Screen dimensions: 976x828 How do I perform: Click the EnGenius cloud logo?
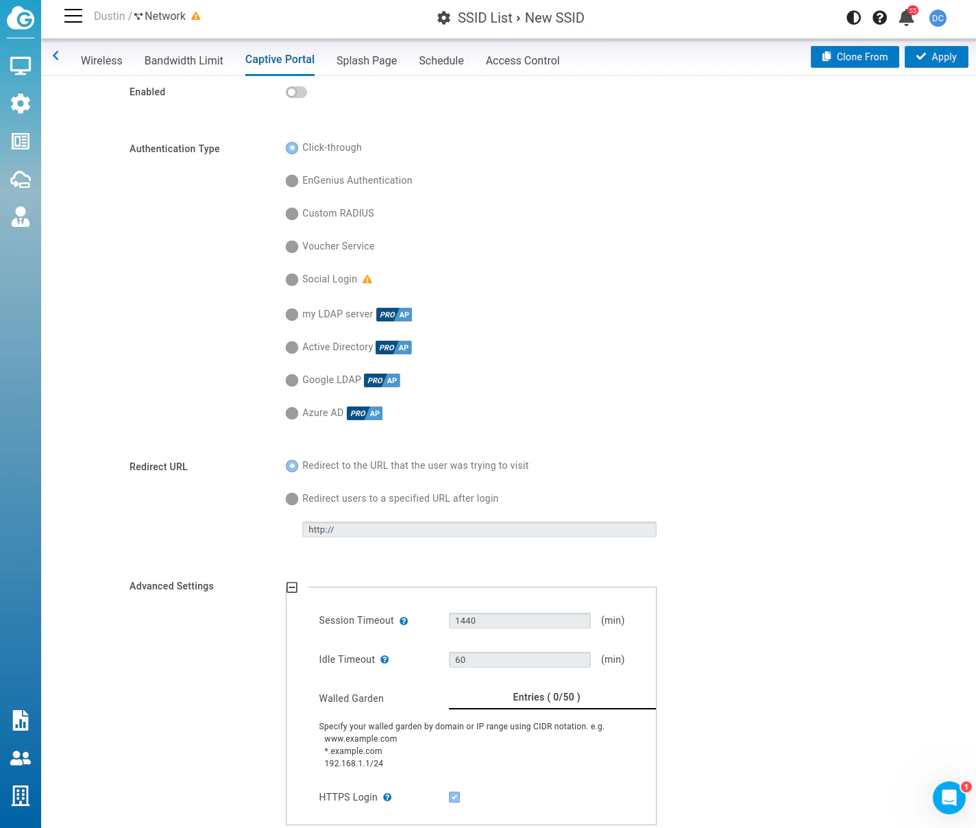point(21,18)
